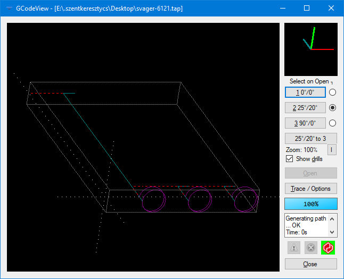Click the small zoom reset button beside Zoom
344x279 pixels.
coord(331,150)
